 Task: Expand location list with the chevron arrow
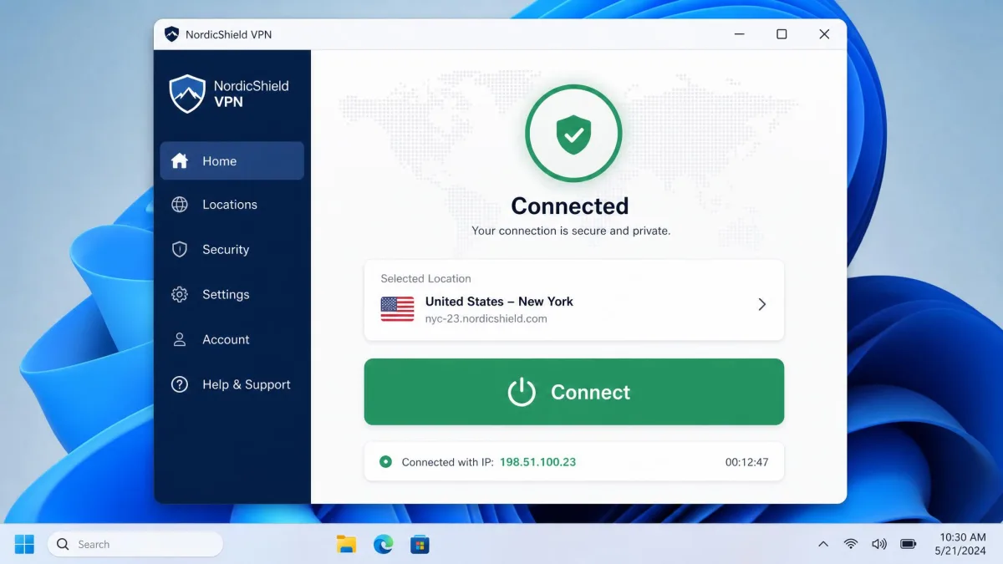(761, 305)
